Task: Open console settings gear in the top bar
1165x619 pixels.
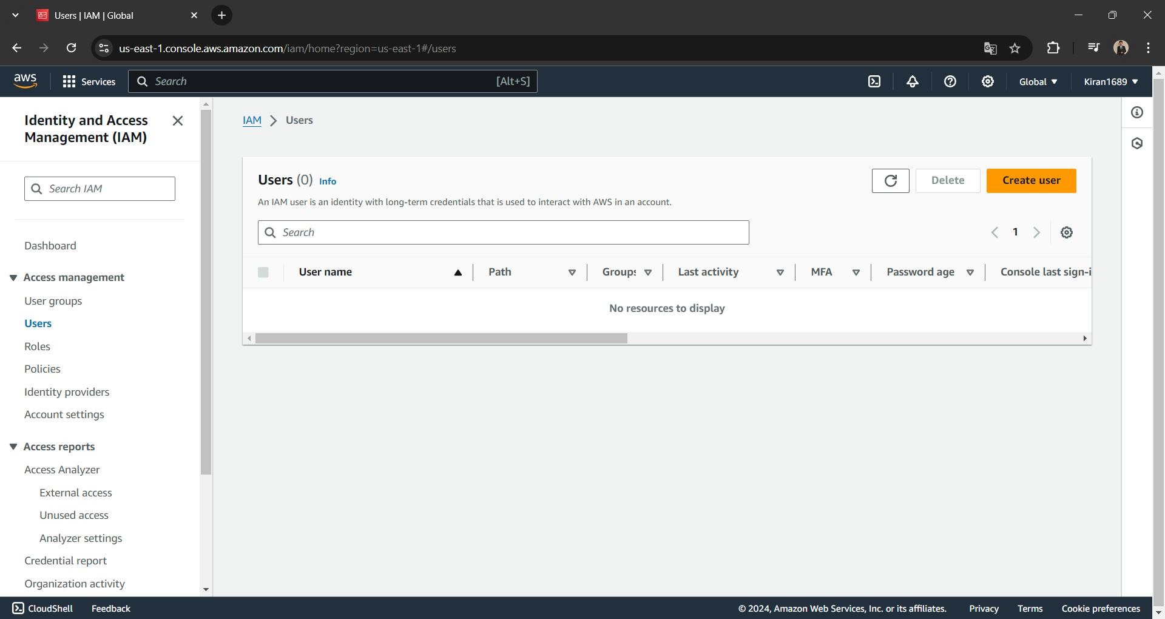Action: (x=988, y=81)
